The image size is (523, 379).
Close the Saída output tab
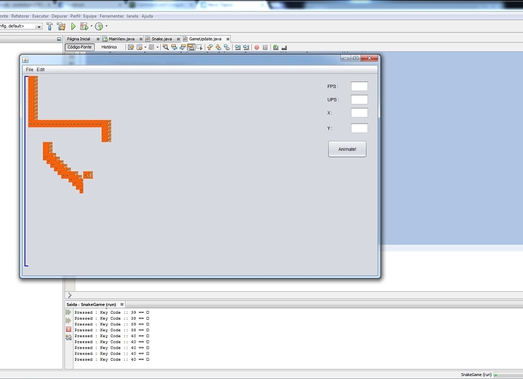click(x=122, y=304)
